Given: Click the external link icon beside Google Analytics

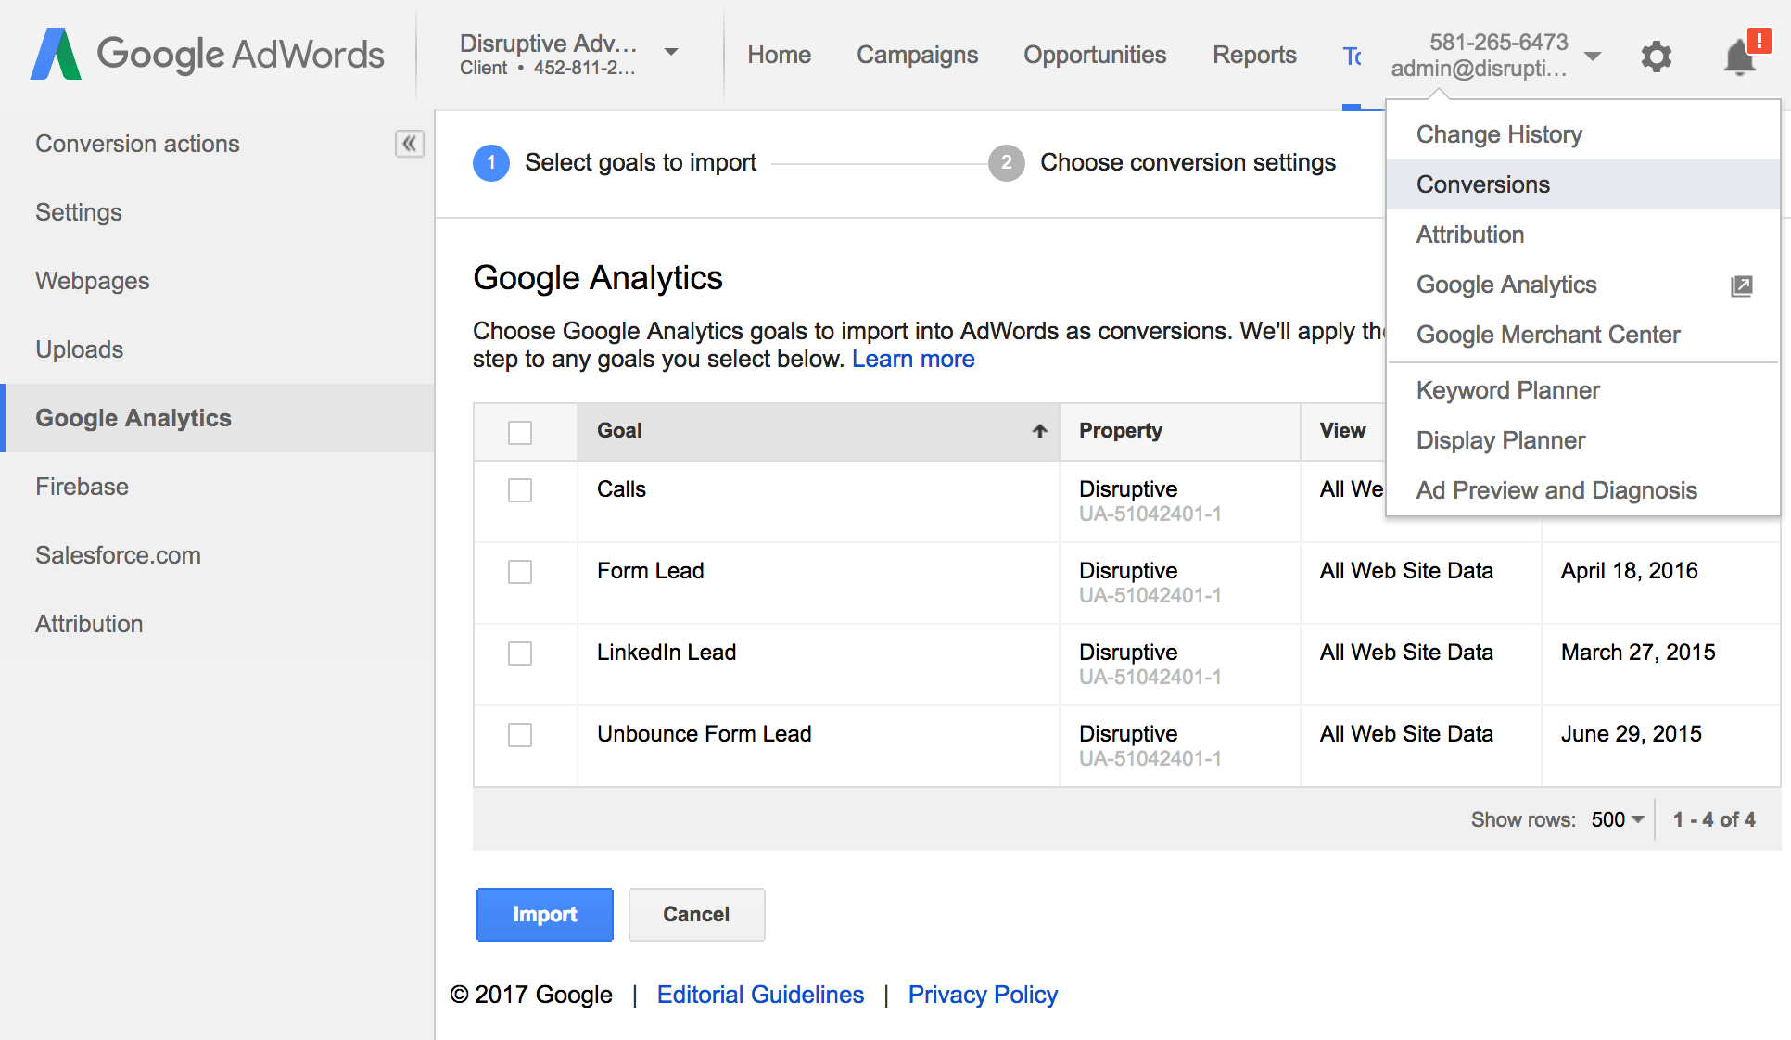Looking at the screenshot, I should coord(1741,285).
